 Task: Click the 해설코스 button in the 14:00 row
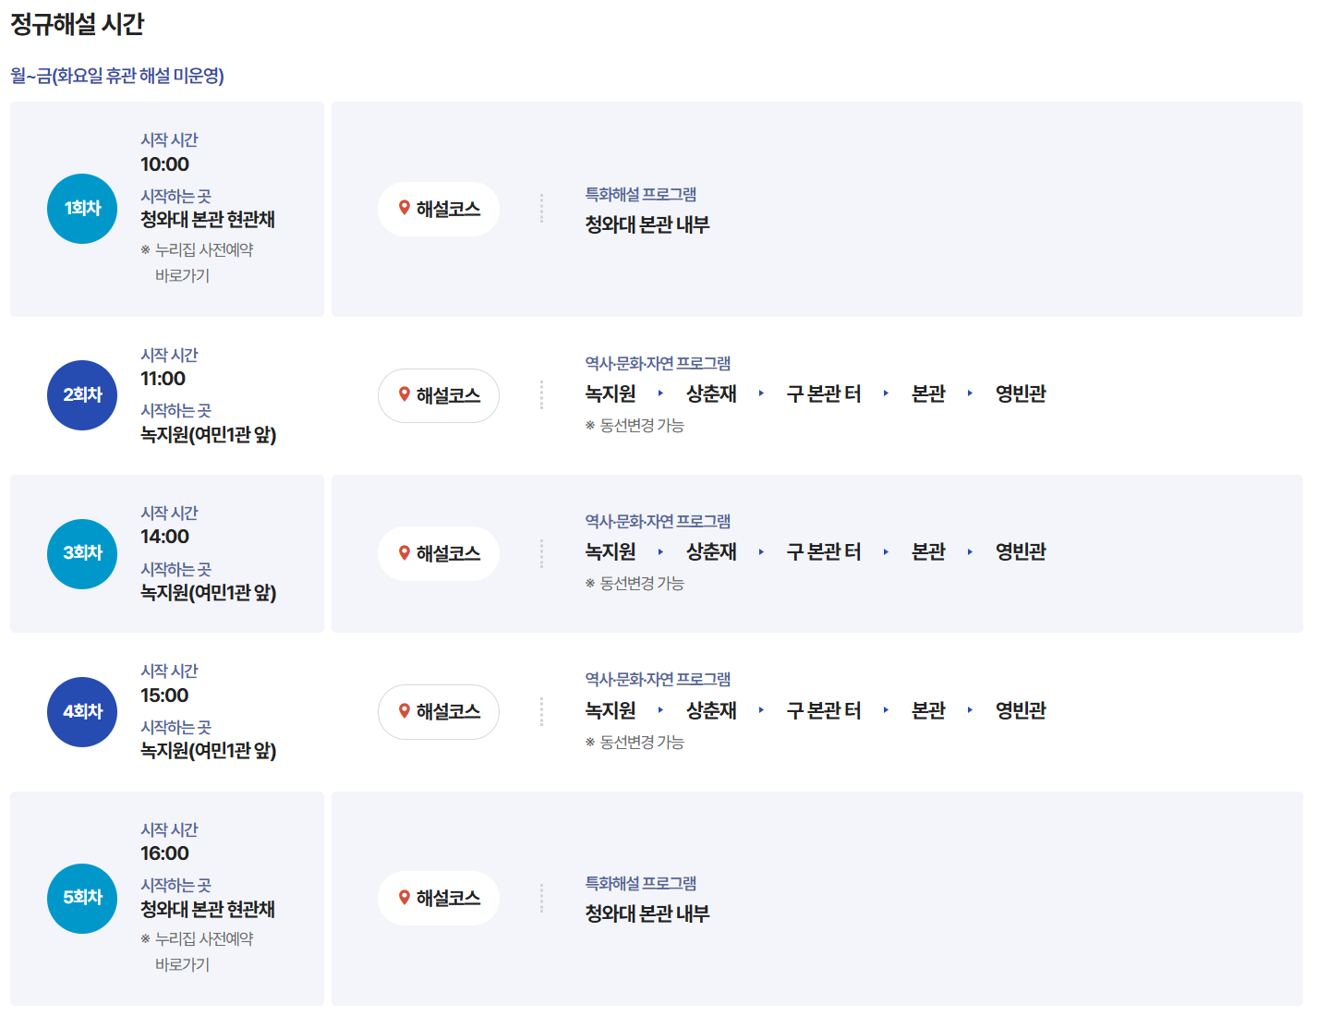(439, 553)
